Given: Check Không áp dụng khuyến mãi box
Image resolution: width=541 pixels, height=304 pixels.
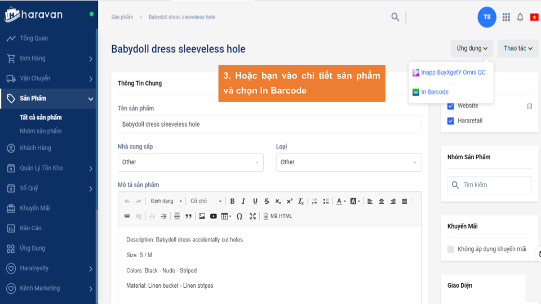Looking at the screenshot, I should click(450, 249).
